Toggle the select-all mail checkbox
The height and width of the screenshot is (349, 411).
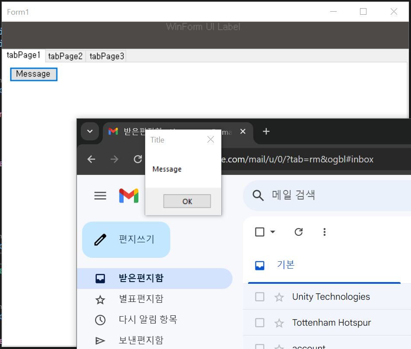[x=259, y=232]
